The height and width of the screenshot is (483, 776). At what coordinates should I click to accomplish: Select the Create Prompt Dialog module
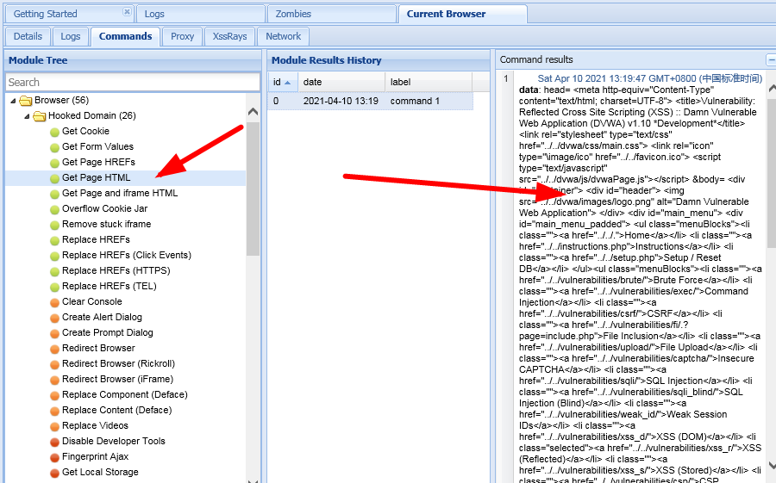108,332
